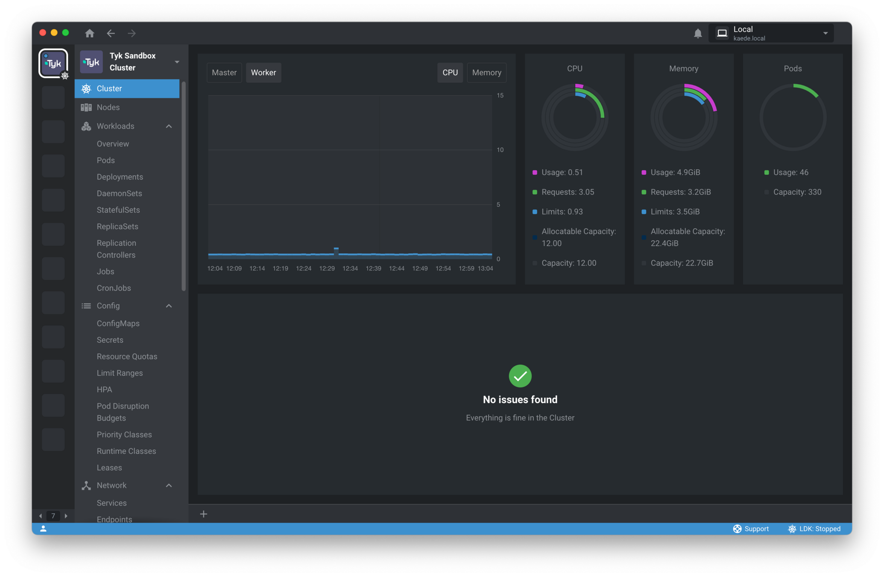
Task: Toggle the chart to Memory metrics
Action: pyautogui.click(x=486, y=73)
